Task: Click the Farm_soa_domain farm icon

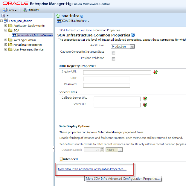Action: pos(6,21)
